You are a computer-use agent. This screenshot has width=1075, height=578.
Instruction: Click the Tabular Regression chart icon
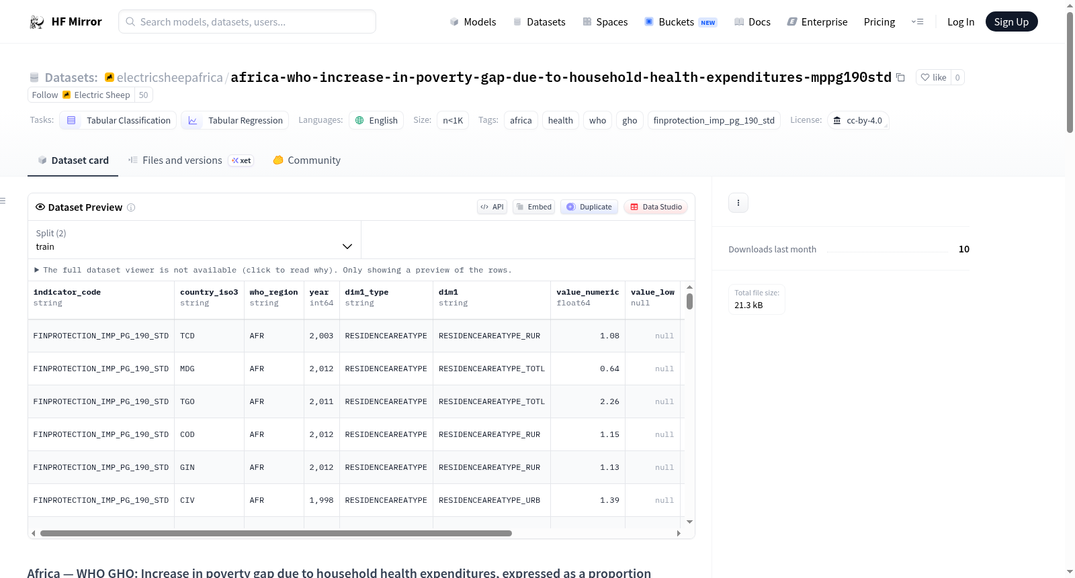[x=193, y=120]
